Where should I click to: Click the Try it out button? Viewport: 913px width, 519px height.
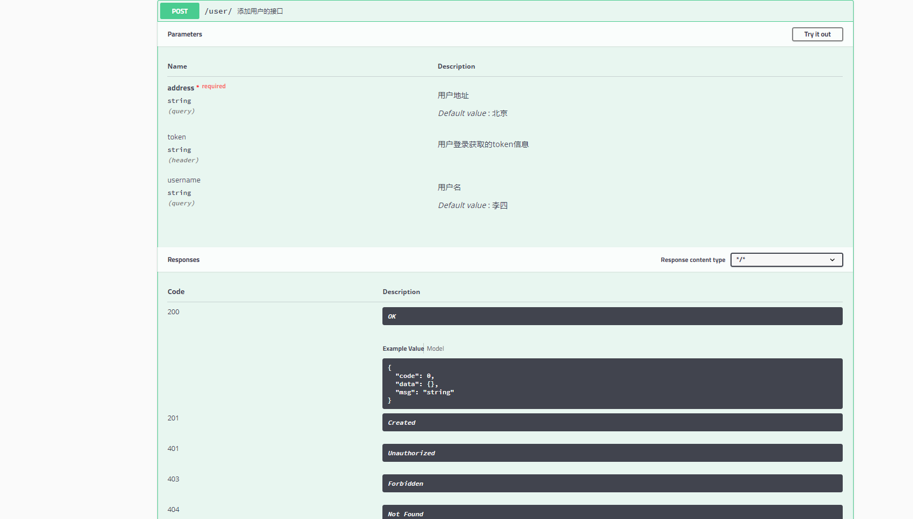tap(817, 34)
